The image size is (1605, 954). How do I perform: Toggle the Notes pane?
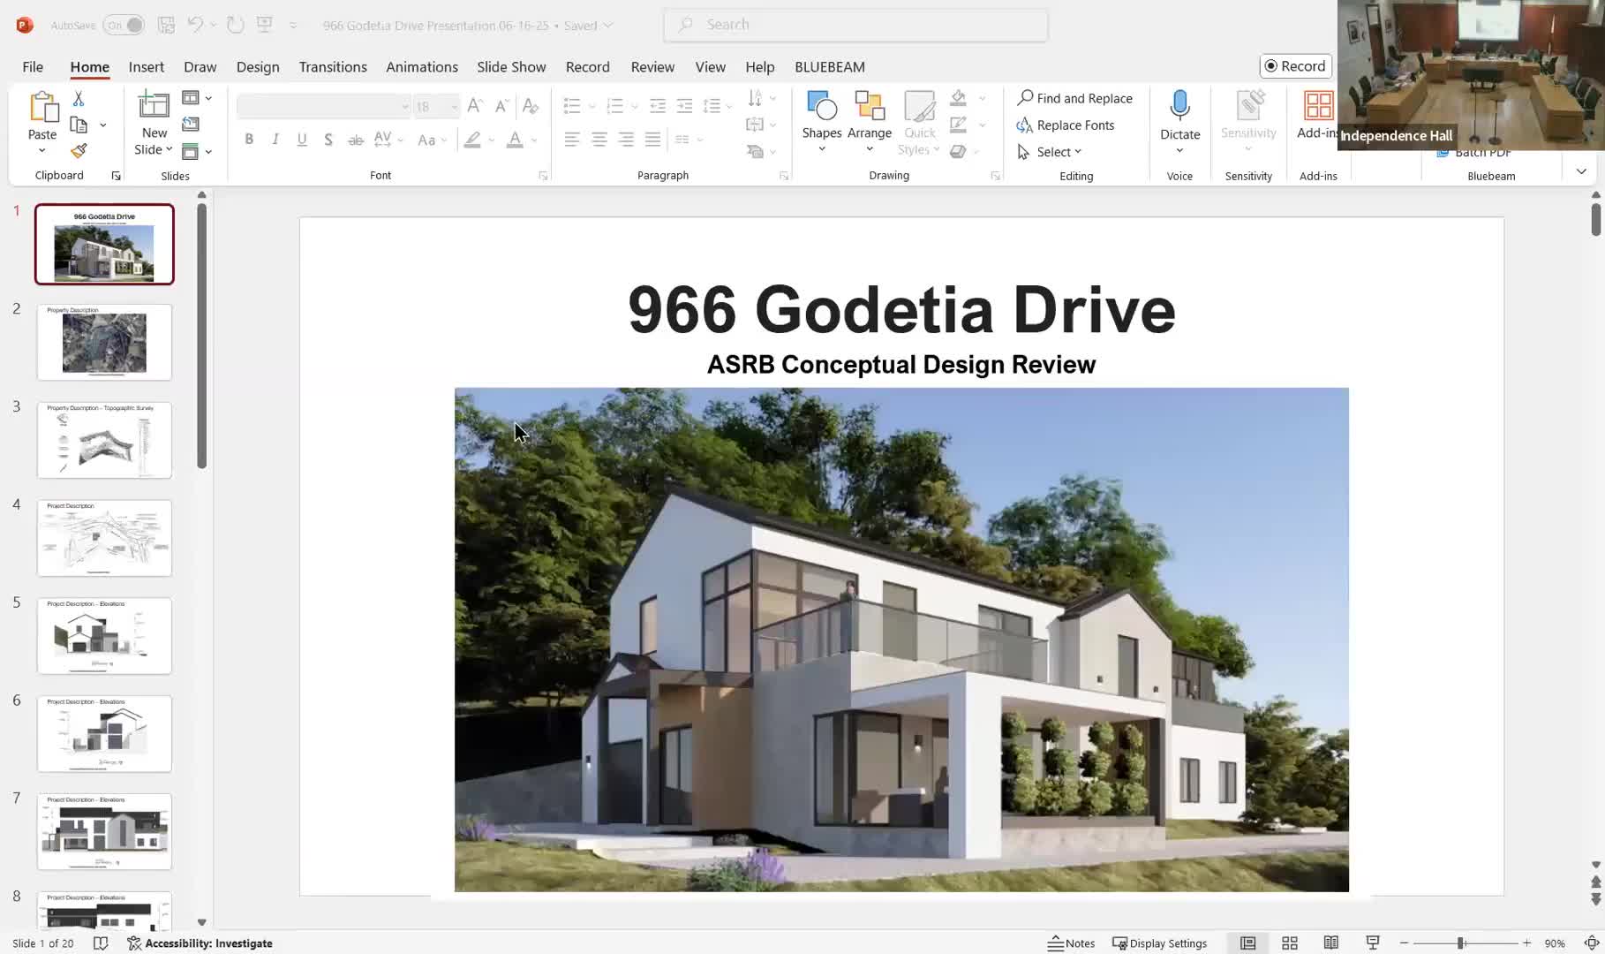click(1071, 943)
